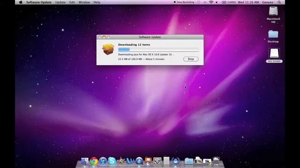The image size is (300, 168).
Task: Select the NO NAME drive icon
Action: click(274, 54)
